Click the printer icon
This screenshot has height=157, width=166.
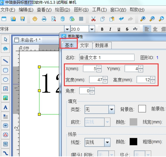coord(44,19)
